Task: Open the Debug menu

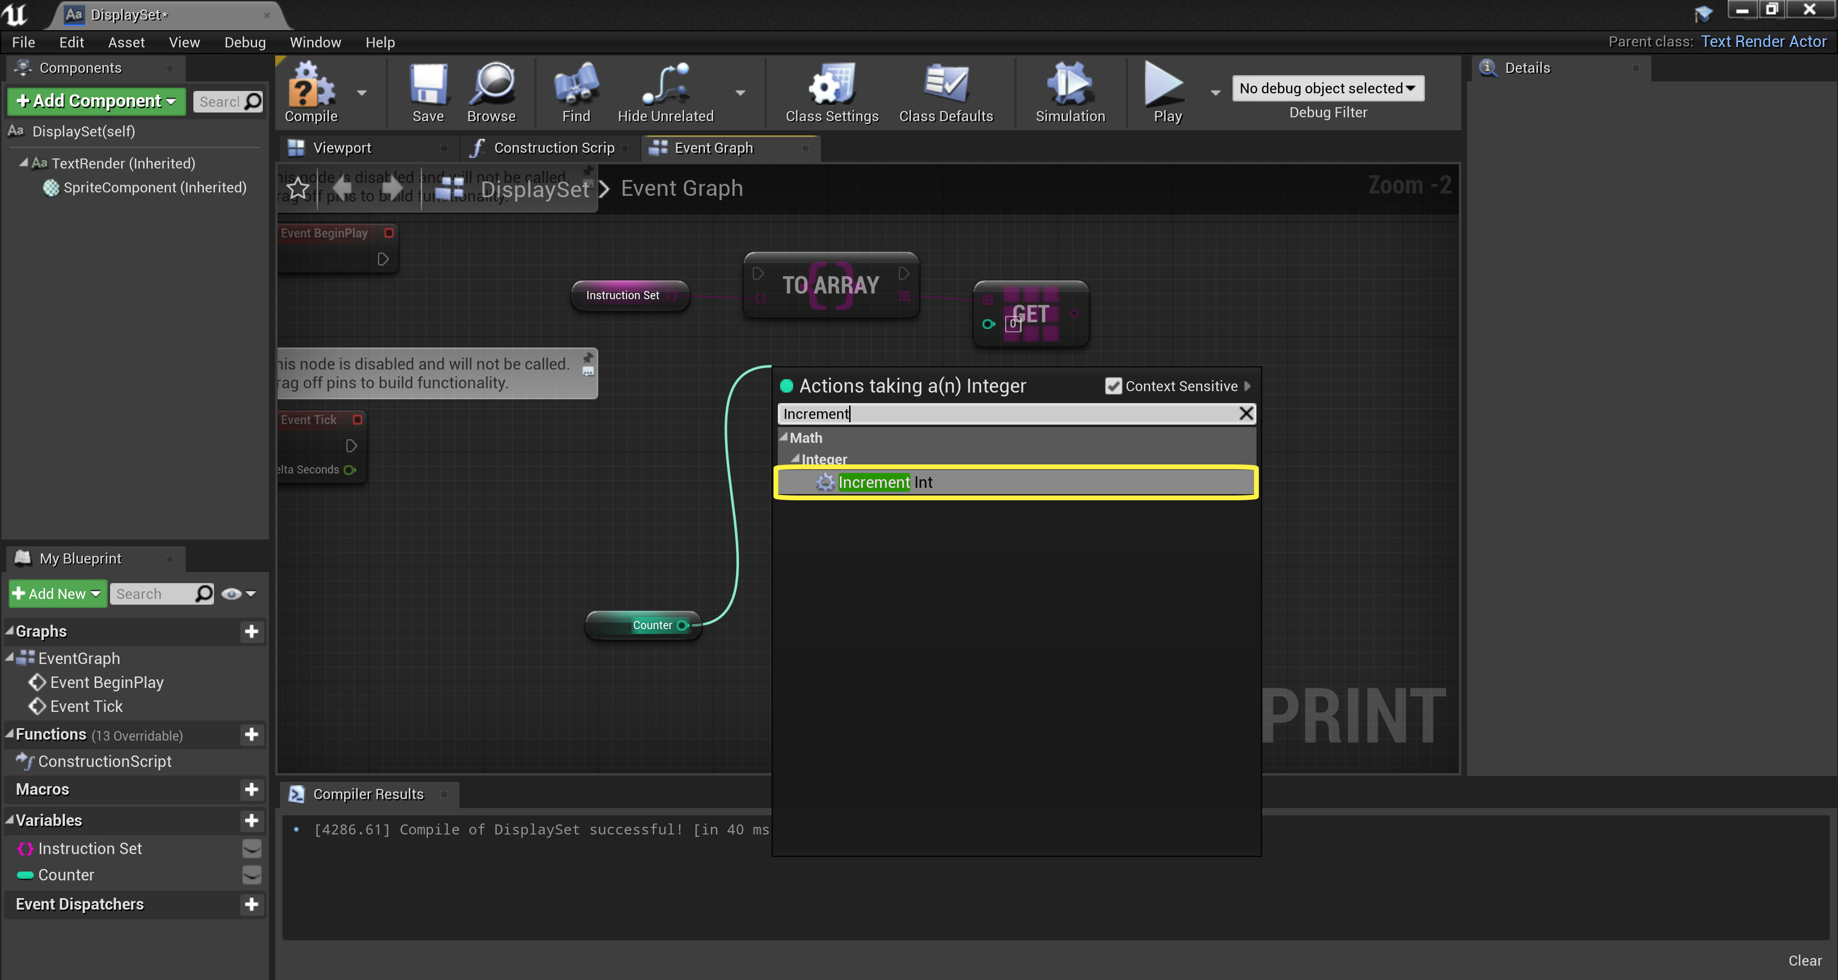Action: [x=245, y=42]
